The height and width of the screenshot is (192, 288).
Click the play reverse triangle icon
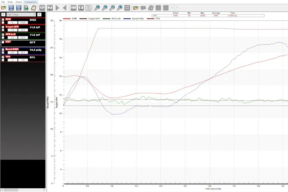click(64, 8)
